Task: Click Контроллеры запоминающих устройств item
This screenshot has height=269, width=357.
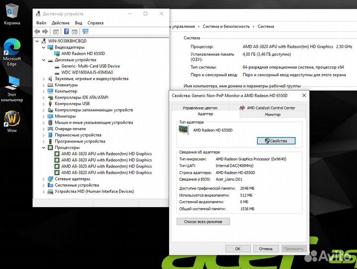Action: pyautogui.click(x=94, y=110)
